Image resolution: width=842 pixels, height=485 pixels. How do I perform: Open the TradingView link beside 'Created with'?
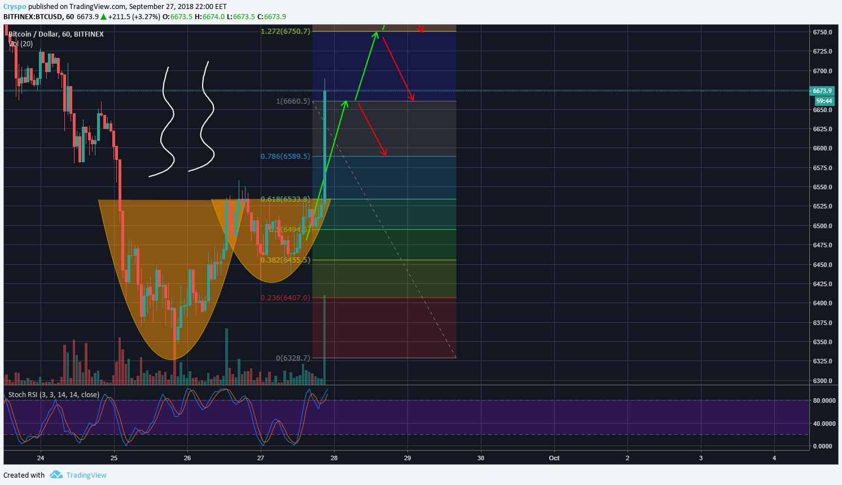pyautogui.click(x=86, y=475)
